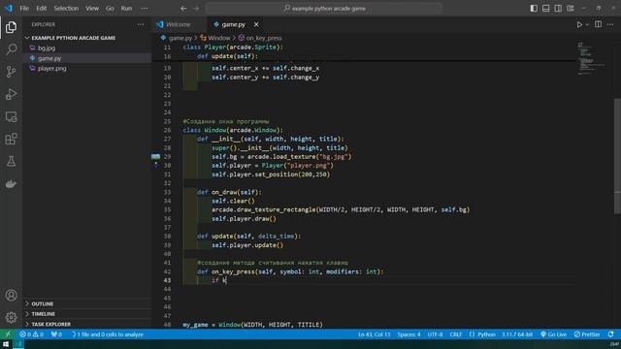Open bg.jpg in the explorer
The width and height of the screenshot is (621, 349).
[x=47, y=48]
